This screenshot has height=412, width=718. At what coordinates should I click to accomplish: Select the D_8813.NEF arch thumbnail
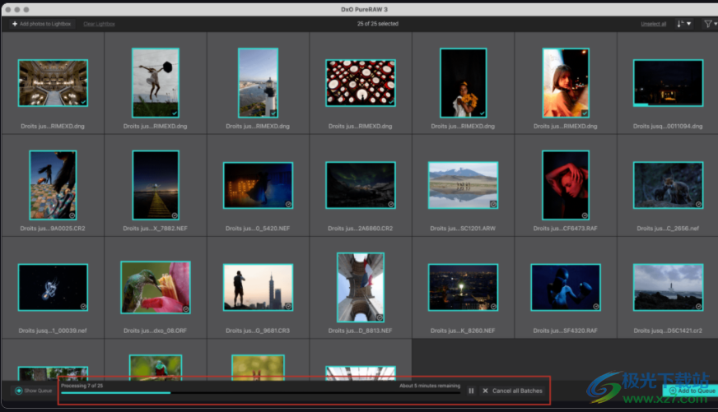click(361, 287)
